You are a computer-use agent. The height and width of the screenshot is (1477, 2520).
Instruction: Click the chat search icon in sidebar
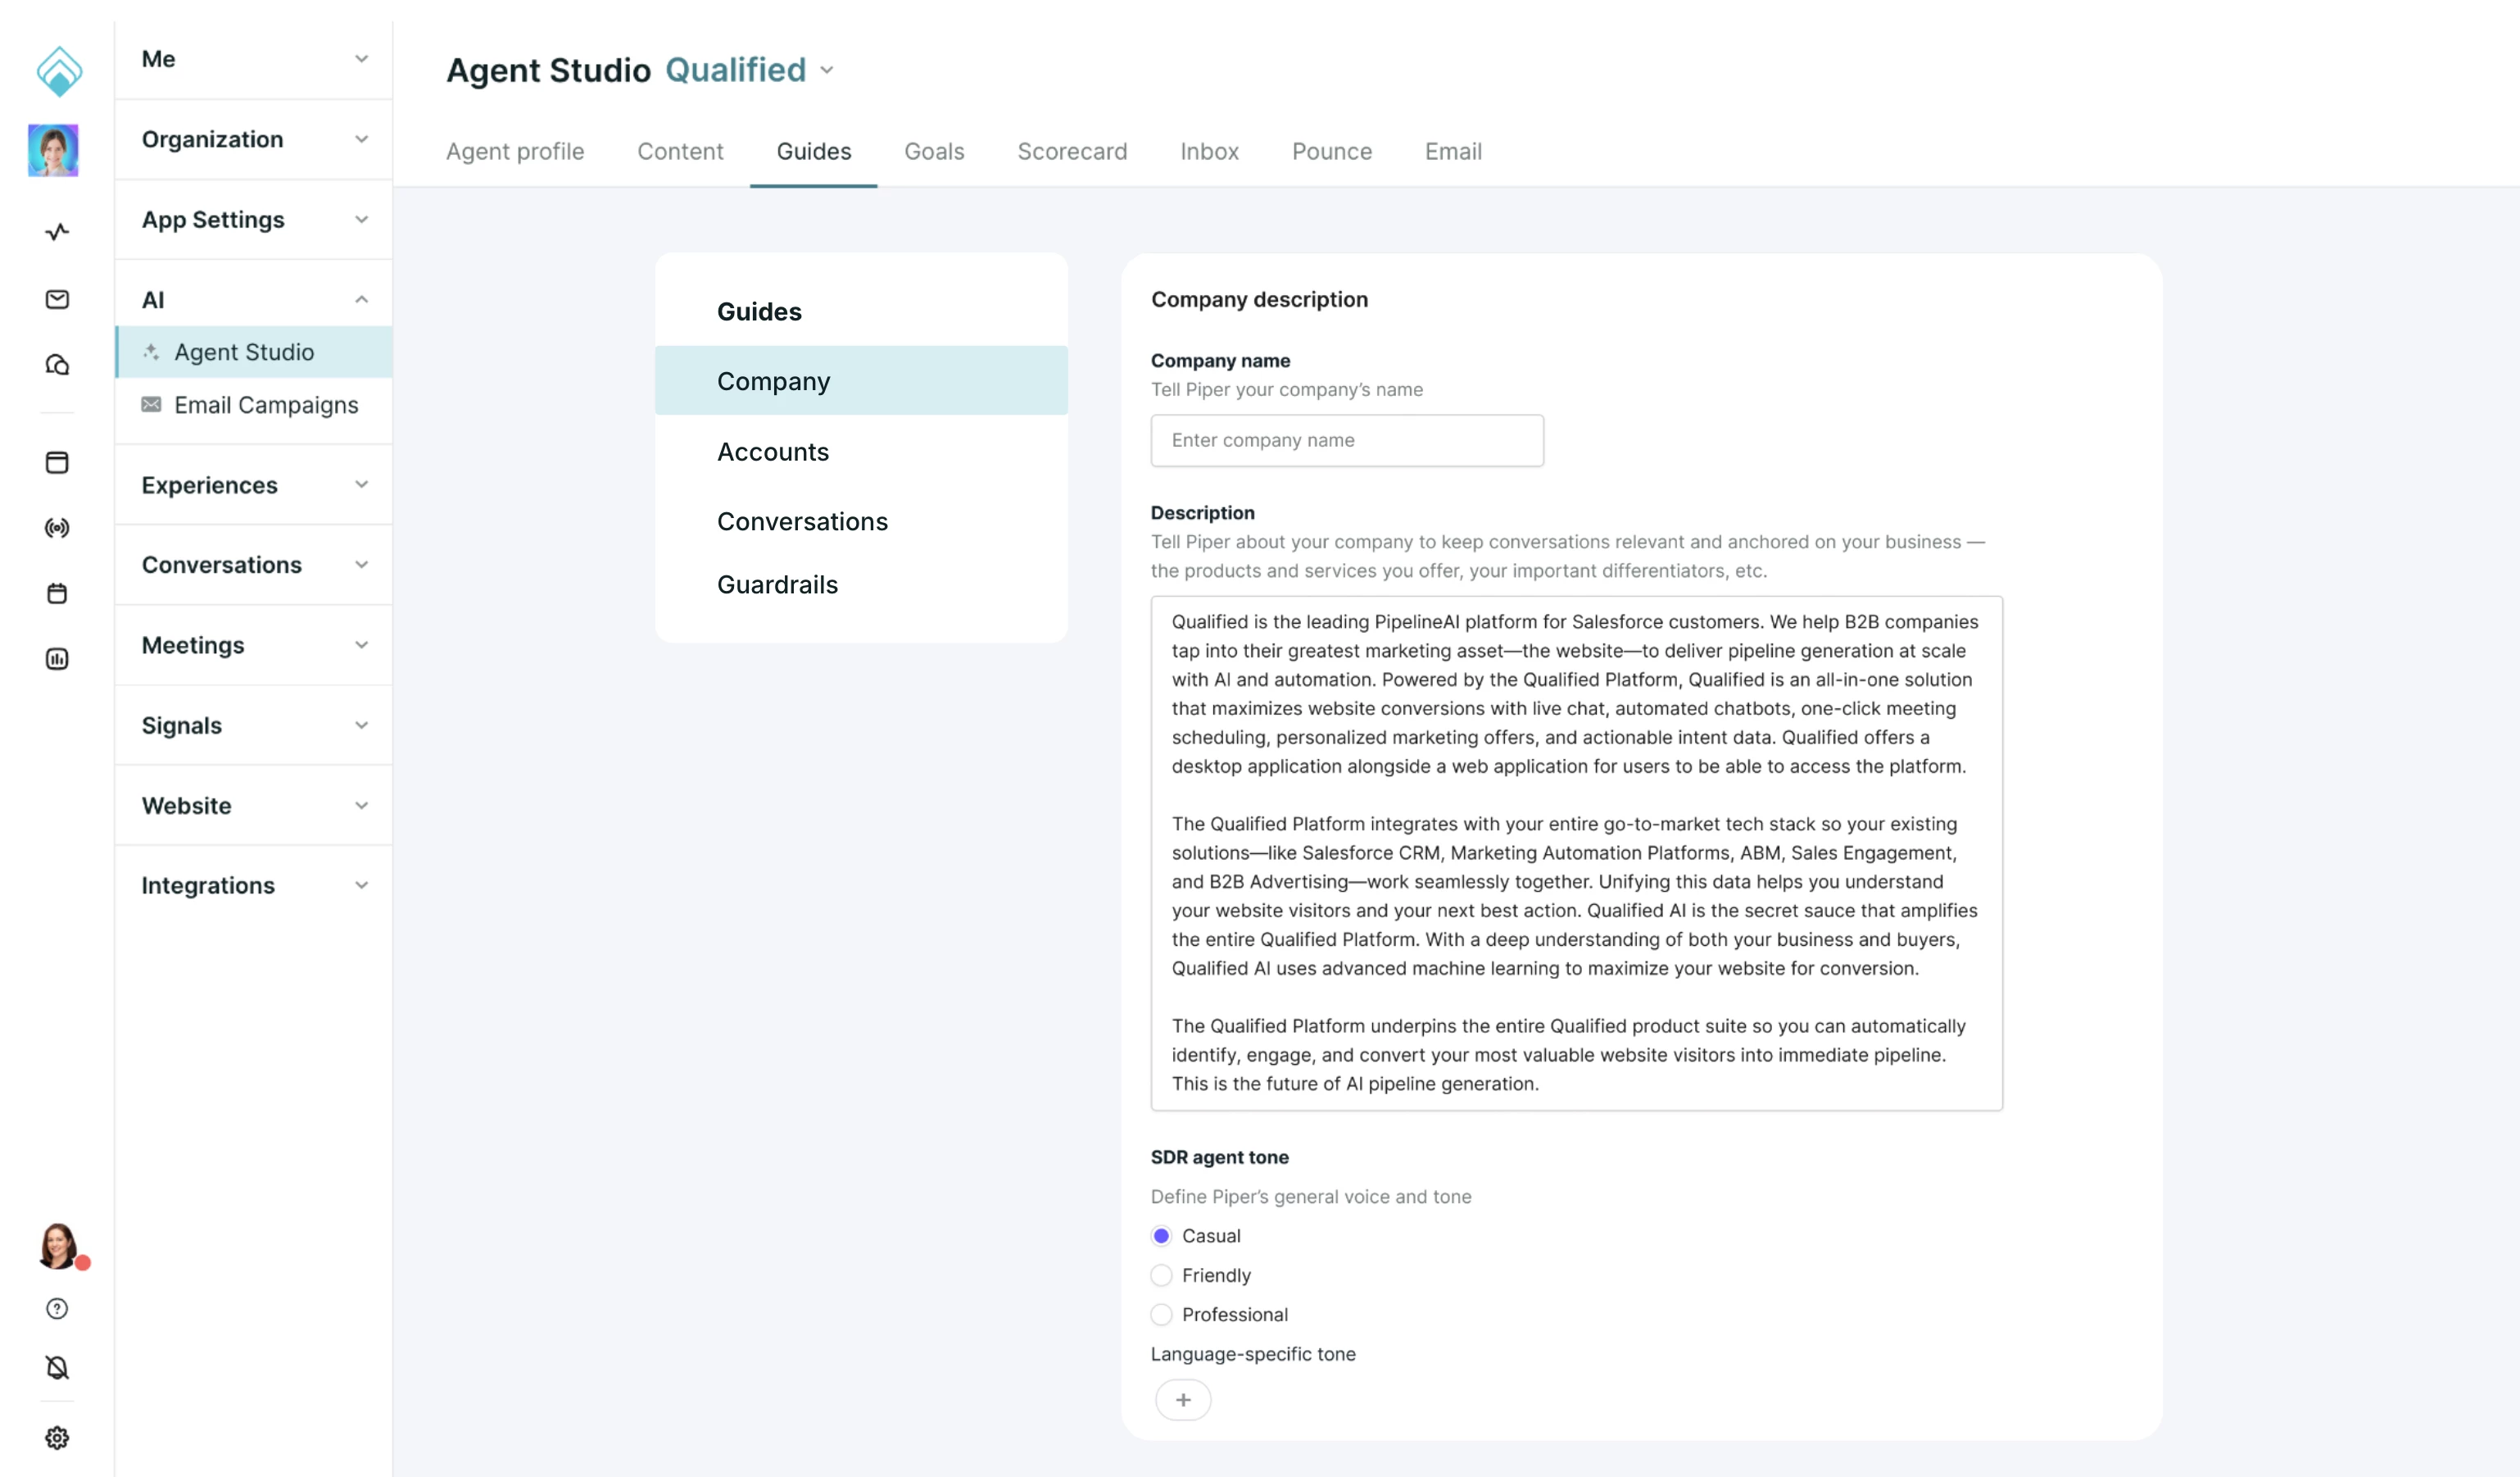click(57, 366)
